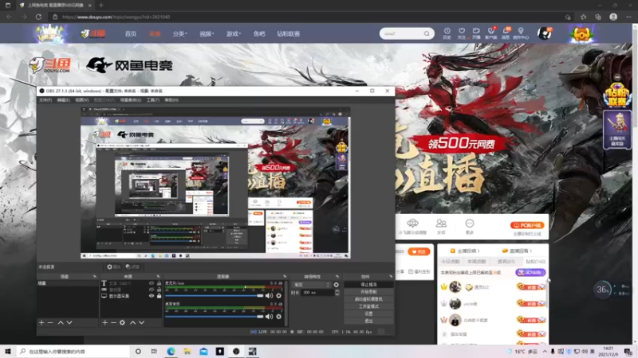Remove the selected source with the minus icon
This screenshot has height=358, width=638.
tap(113, 323)
